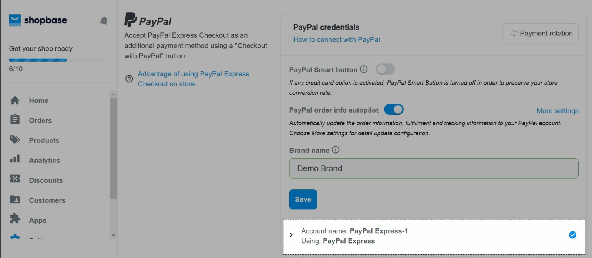Screen dimensions: 592x258
Task: Open the Apps puzzle icon
Action: 15,220
